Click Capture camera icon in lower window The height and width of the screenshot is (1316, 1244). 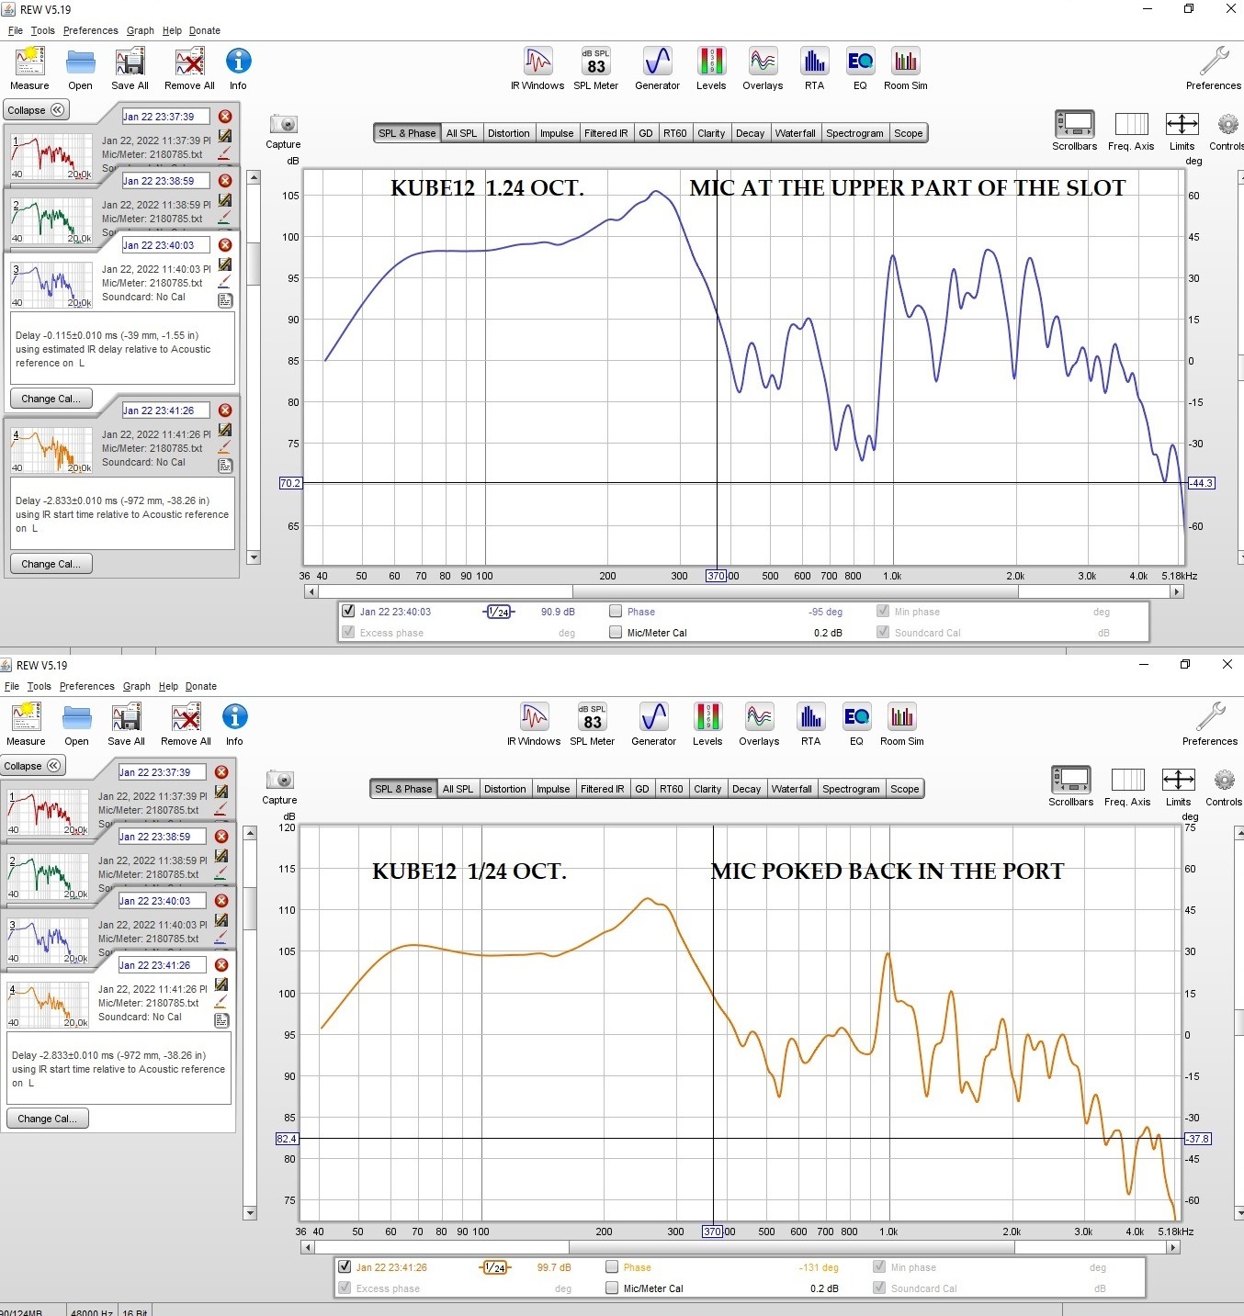point(279,780)
